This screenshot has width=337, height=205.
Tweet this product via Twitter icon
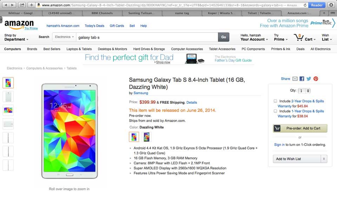[x=308, y=79]
